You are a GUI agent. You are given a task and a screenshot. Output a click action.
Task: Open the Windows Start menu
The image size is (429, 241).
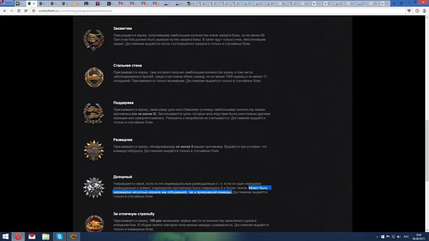6,236
